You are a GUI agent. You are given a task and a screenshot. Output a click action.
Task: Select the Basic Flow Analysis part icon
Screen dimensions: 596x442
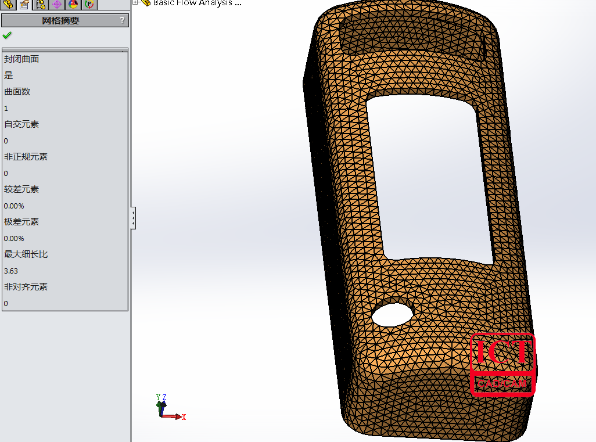point(145,3)
